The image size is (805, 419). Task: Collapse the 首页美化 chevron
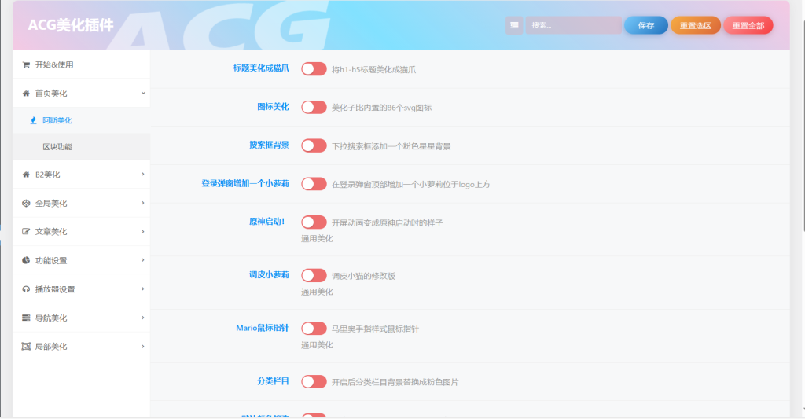[x=143, y=93]
